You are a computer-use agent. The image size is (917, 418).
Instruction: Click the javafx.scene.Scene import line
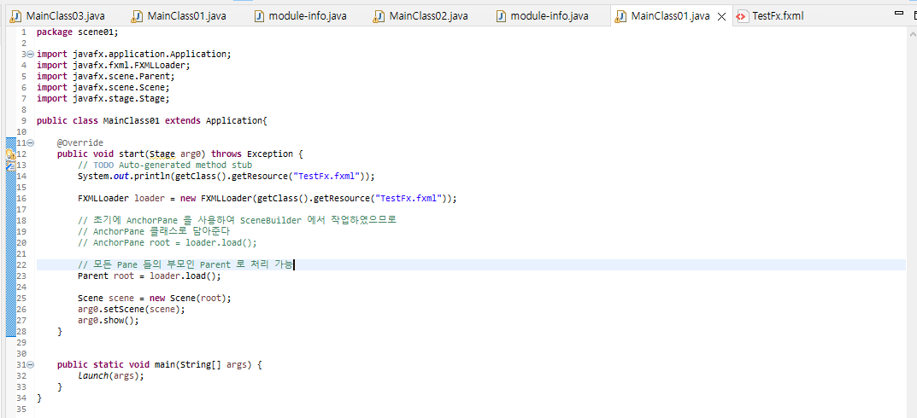point(103,88)
